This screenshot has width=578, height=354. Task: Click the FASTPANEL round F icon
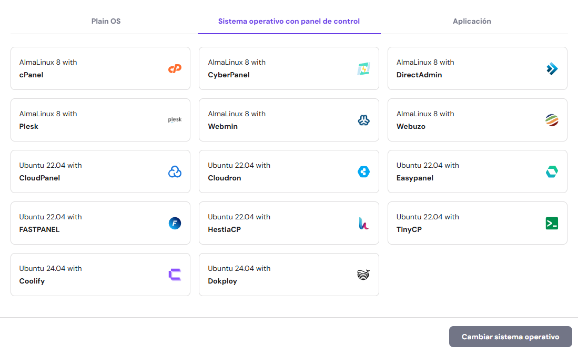click(175, 223)
